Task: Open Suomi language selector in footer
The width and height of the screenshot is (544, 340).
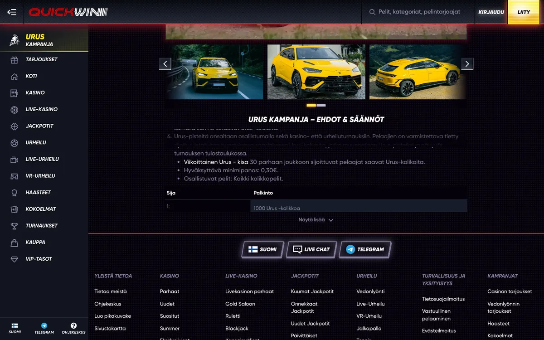Action: point(263,249)
